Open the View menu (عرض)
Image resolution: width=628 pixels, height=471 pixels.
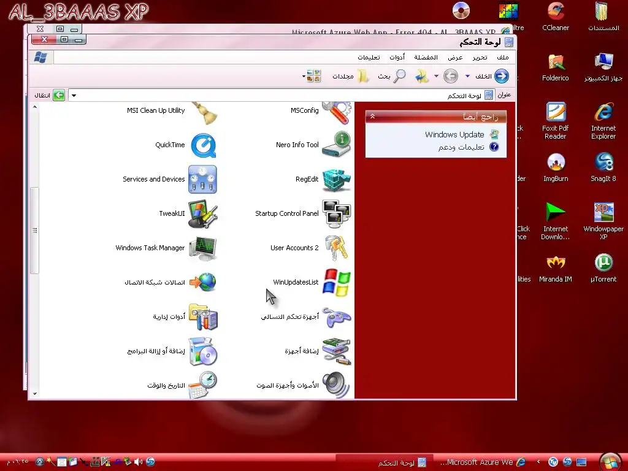pyautogui.click(x=455, y=57)
